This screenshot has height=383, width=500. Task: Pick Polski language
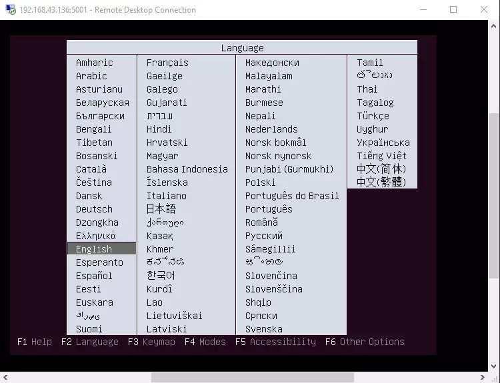coord(260,183)
